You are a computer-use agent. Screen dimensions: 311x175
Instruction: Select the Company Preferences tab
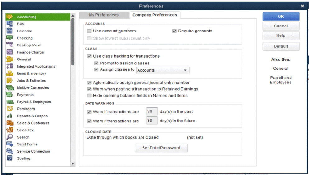[155, 15]
